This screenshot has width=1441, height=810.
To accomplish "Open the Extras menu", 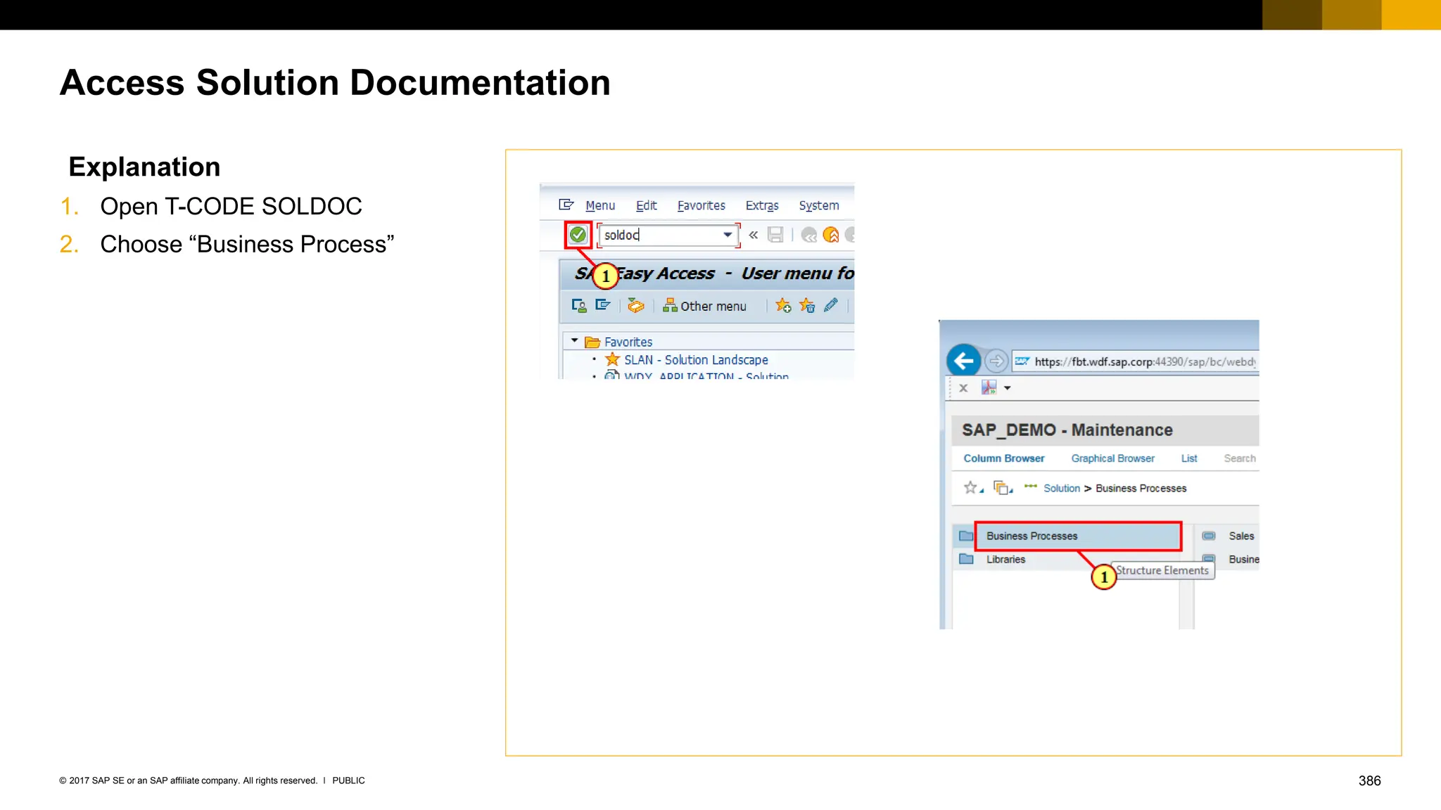I will point(762,205).
